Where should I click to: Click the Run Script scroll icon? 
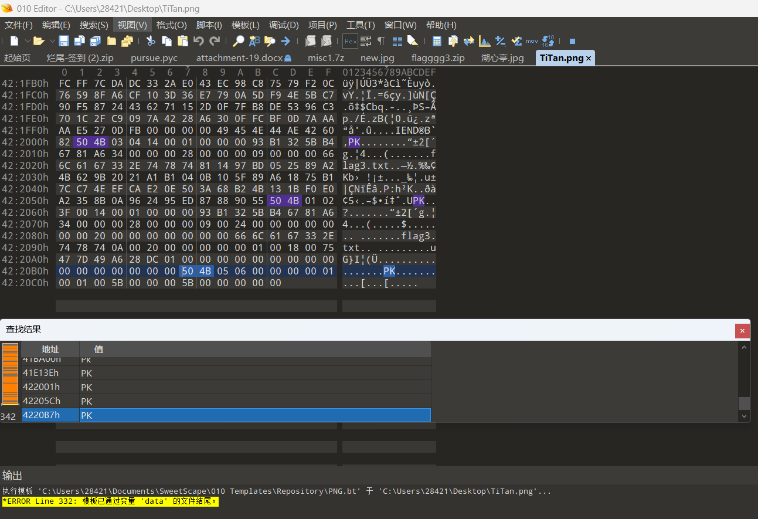coord(310,41)
